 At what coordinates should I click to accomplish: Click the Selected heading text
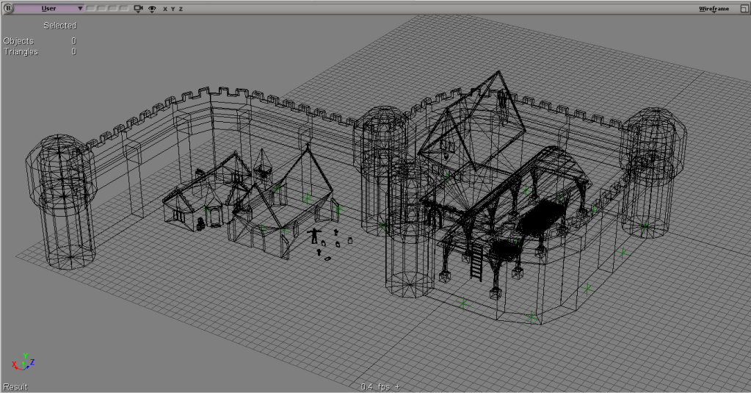tap(60, 26)
